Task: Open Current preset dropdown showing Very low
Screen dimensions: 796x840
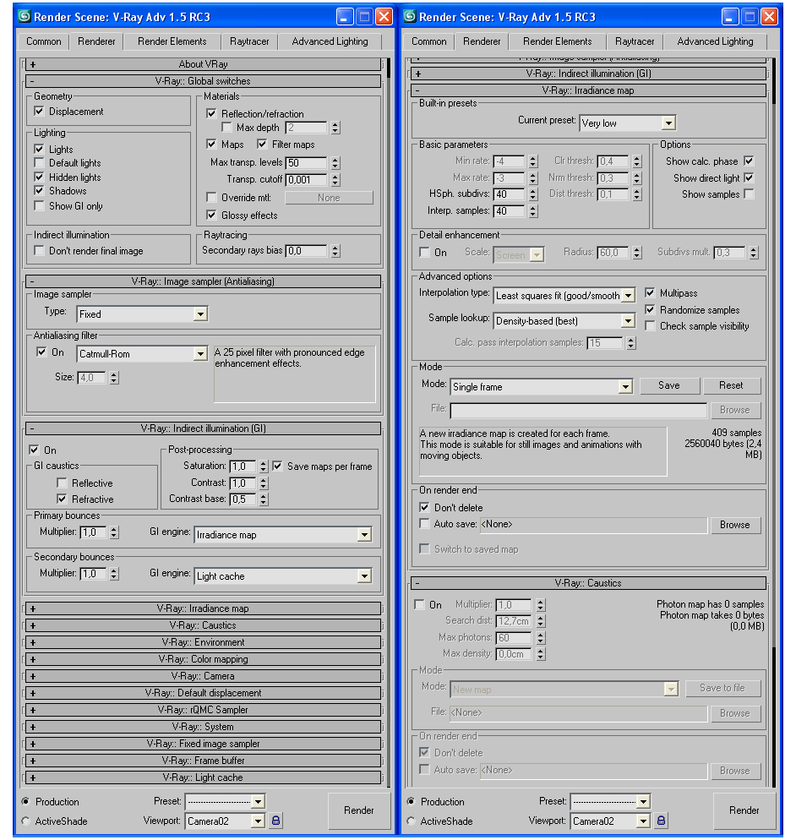Action: [627, 123]
